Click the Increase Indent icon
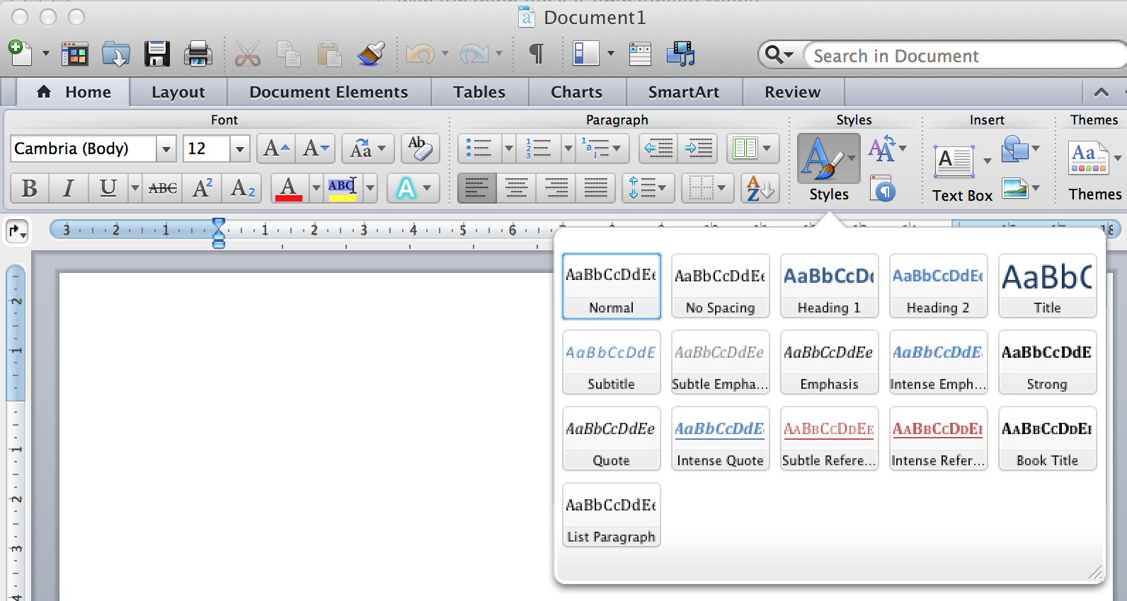 point(698,148)
